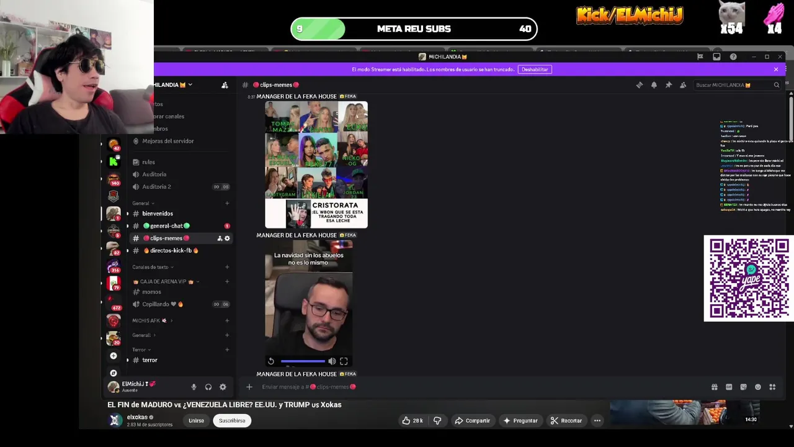Open GIF picker icon
The height and width of the screenshot is (447, 794).
tap(729, 387)
